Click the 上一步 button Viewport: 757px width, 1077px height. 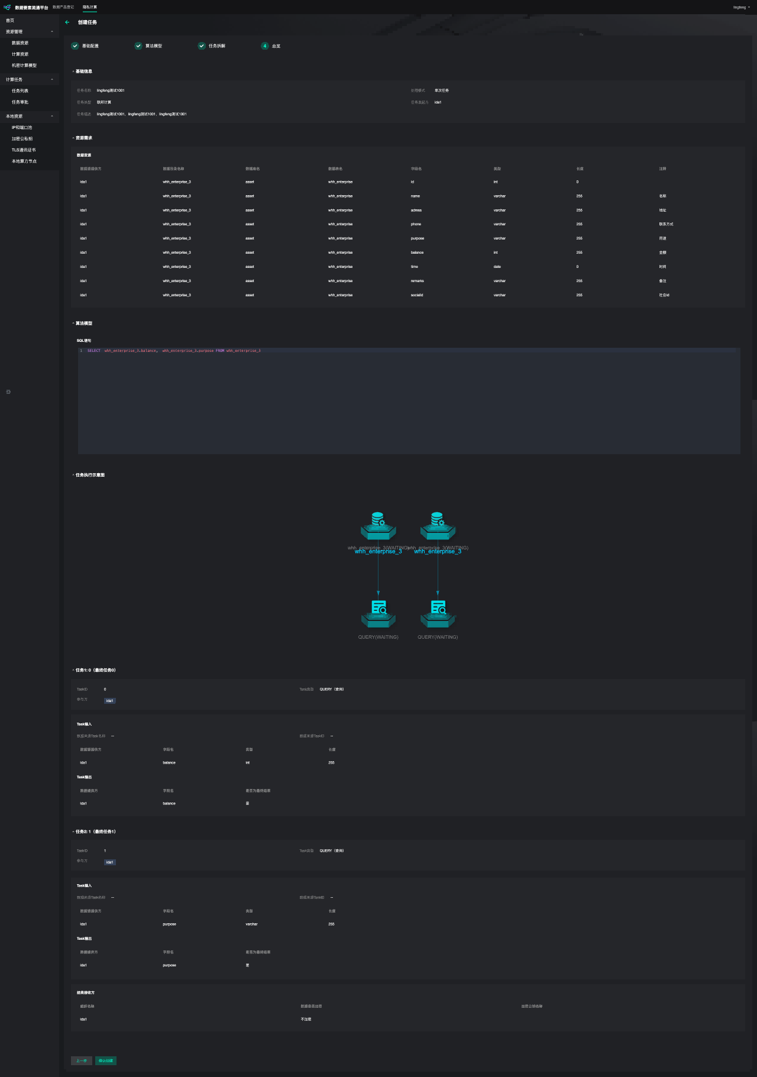click(82, 1060)
